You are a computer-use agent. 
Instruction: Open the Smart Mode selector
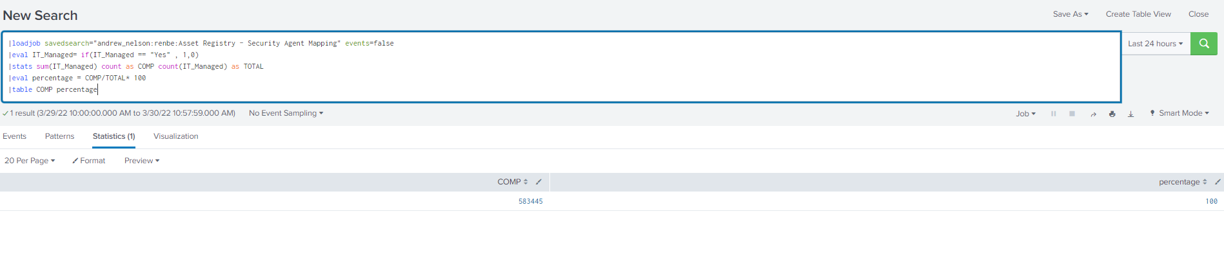pos(1180,113)
